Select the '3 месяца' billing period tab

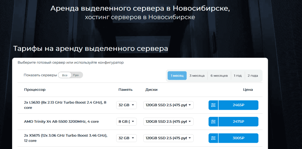click(197, 76)
